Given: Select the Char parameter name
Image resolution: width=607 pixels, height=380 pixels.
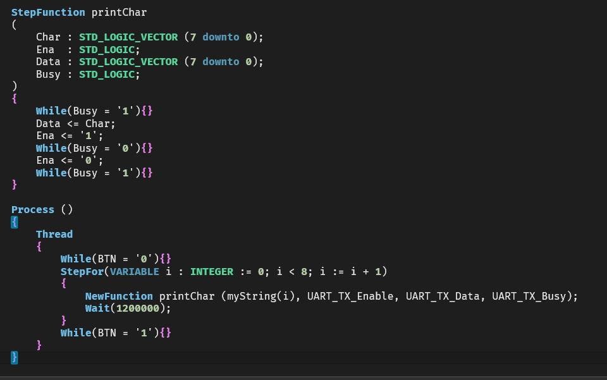Looking at the screenshot, I should (48, 37).
